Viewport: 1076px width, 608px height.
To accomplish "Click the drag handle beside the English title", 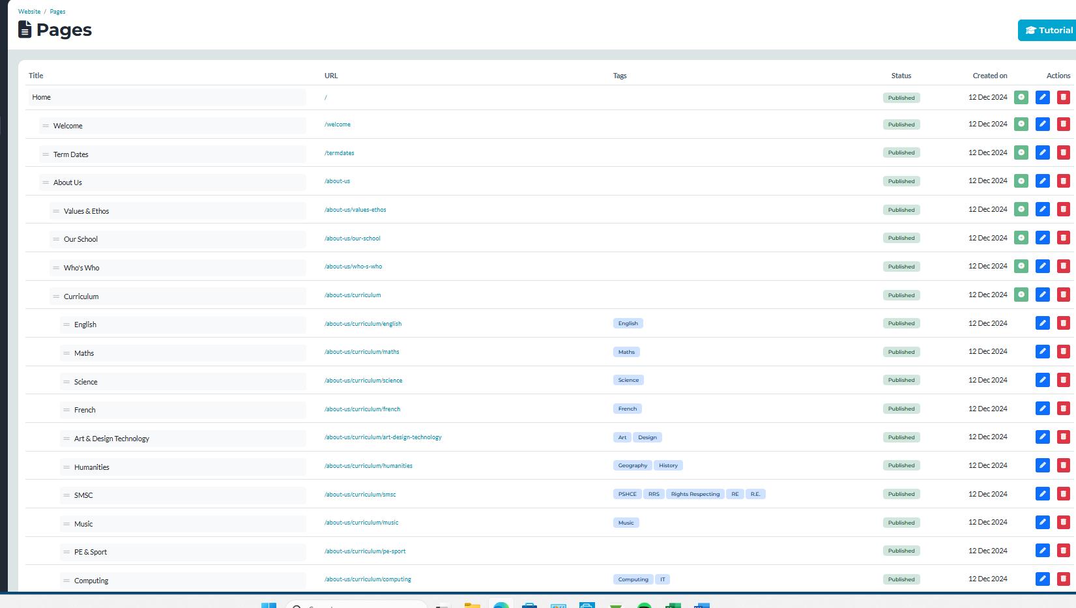I will point(66,325).
